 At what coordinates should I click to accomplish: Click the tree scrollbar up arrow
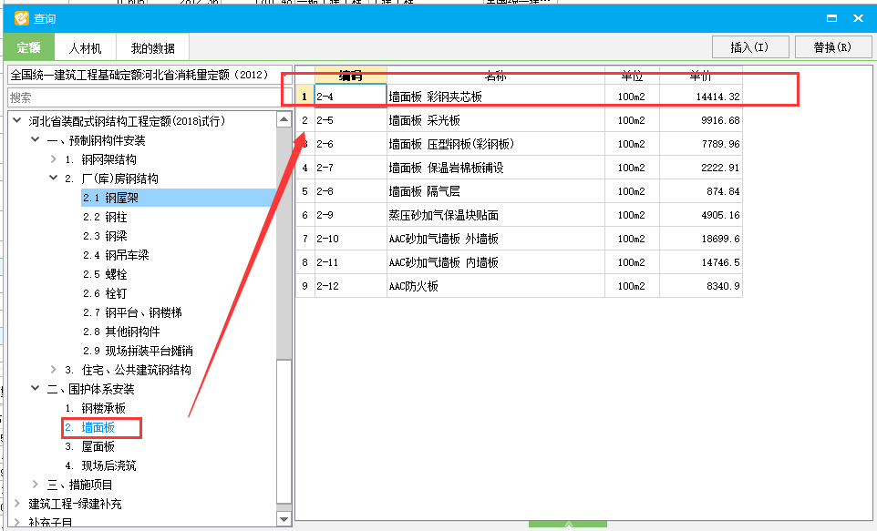tap(284, 119)
